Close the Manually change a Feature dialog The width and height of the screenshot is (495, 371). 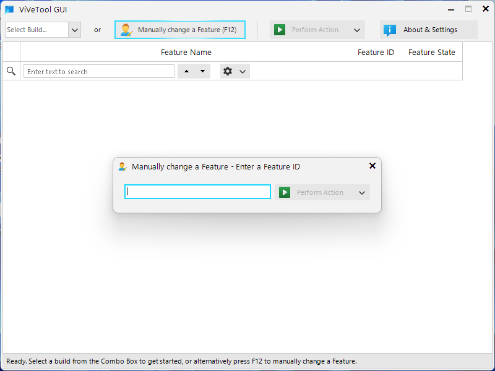click(x=372, y=166)
